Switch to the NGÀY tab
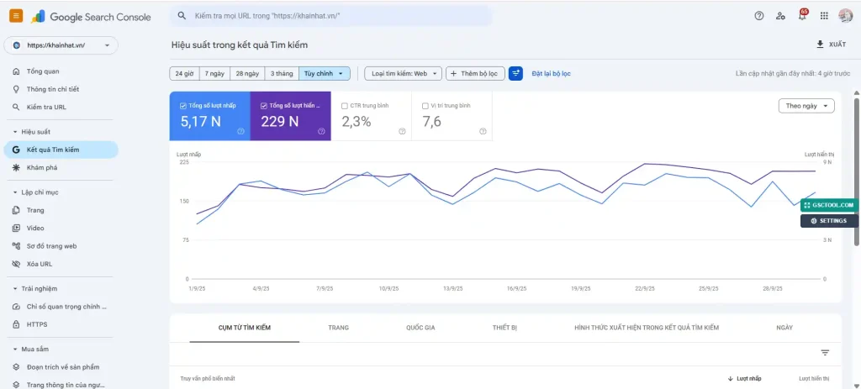Screen dimensions: 861x389 point(784,328)
